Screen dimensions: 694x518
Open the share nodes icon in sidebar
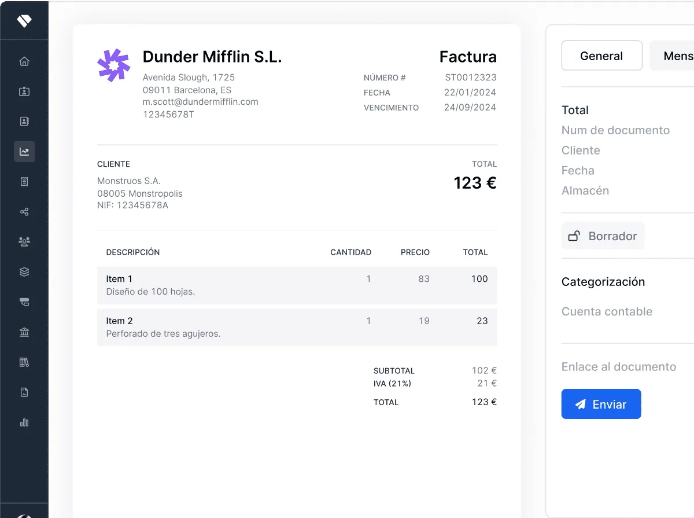coord(24,212)
